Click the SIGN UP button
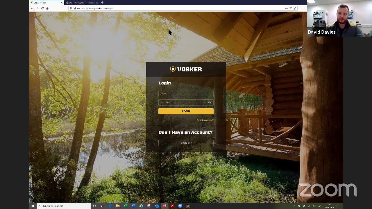Image resolution: width=372 pixels, height=209 pixels. click(x=186, y=143)
